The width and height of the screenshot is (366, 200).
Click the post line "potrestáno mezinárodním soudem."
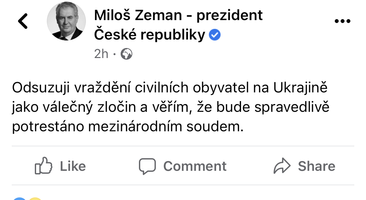tap(128, 127)
